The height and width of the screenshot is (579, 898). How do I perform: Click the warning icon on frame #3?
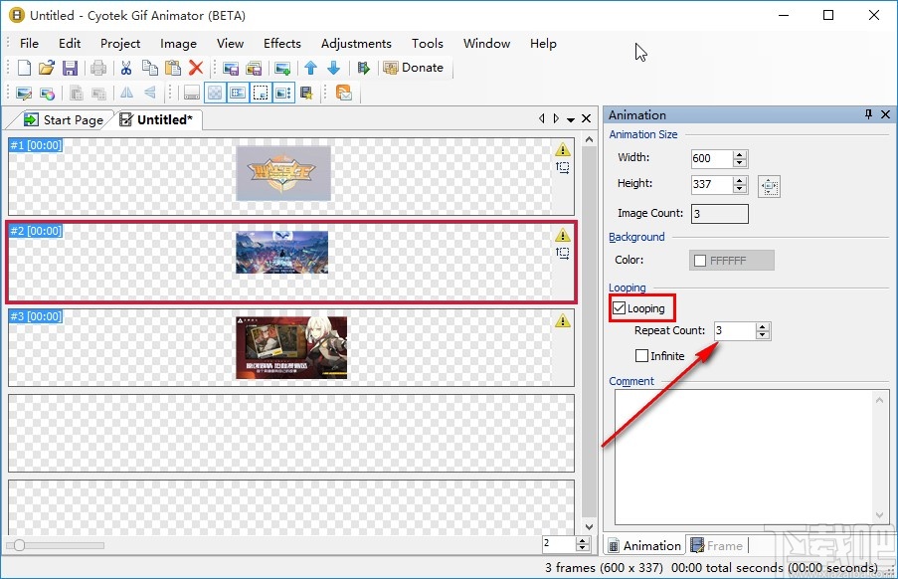[x=563, y=320]
